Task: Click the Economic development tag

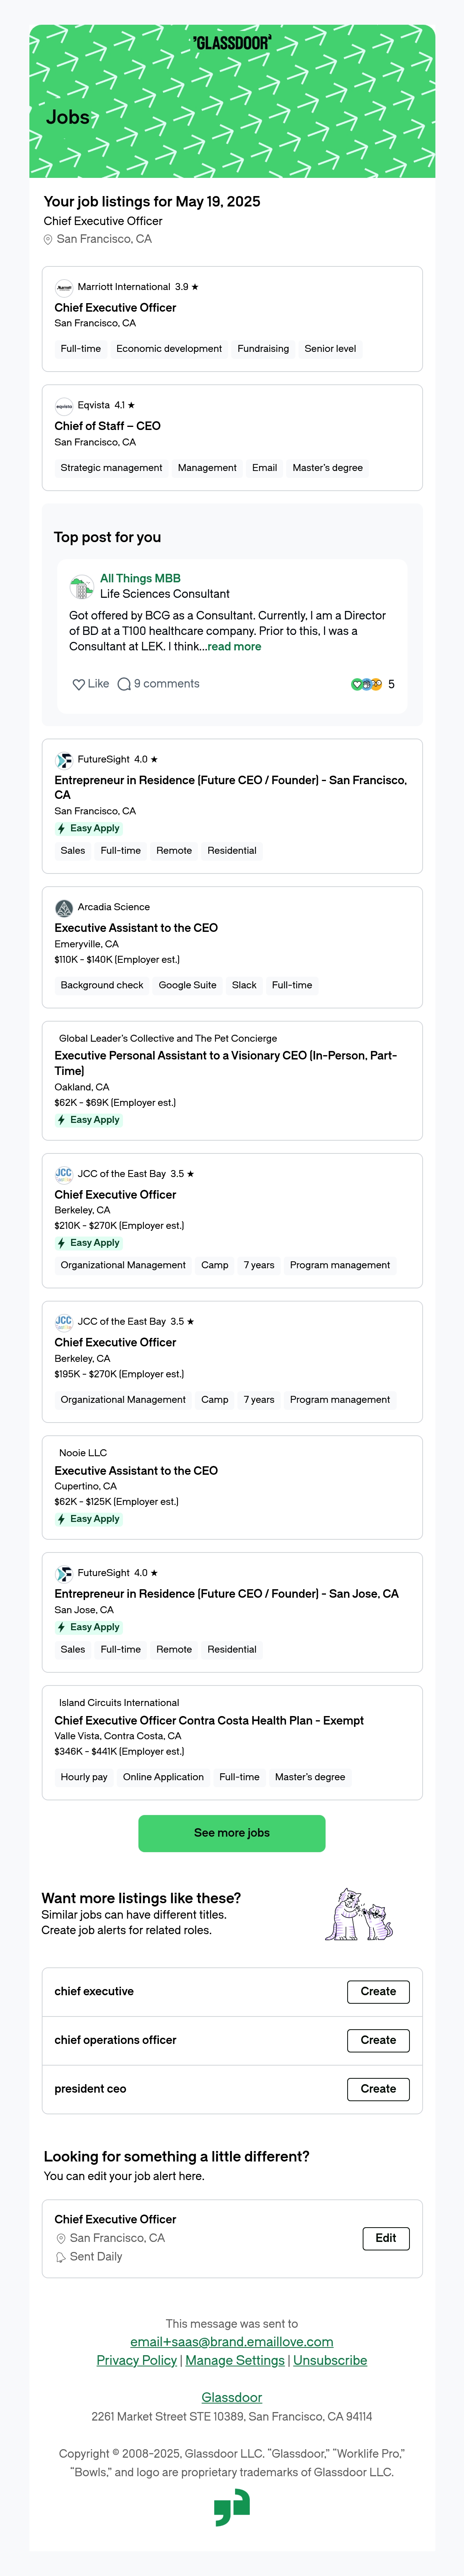Action: pyautogui.click(x=169, y=349)
